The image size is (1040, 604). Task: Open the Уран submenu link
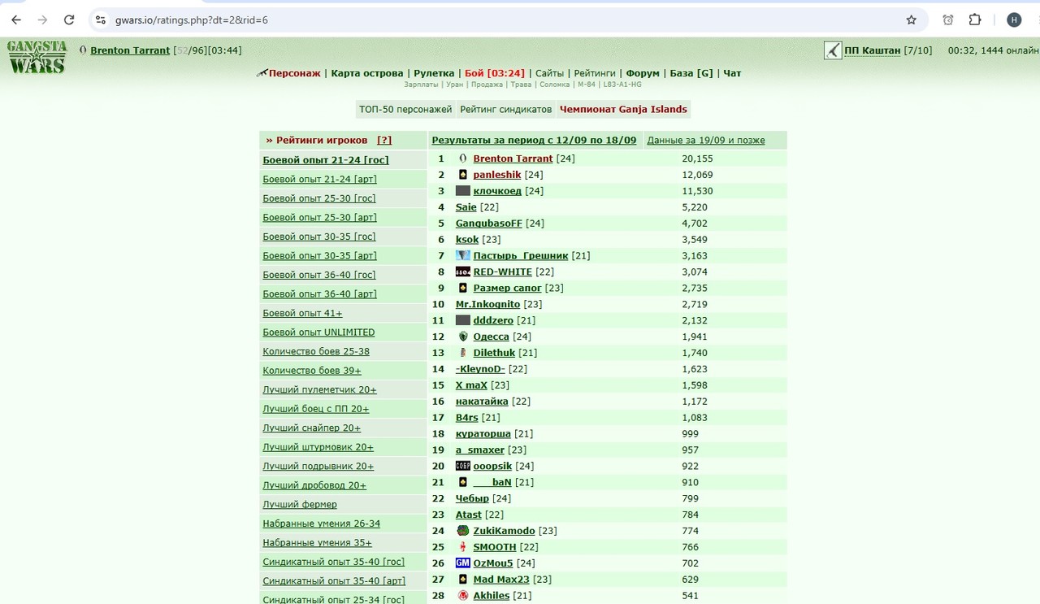click(x=455, y=85)
